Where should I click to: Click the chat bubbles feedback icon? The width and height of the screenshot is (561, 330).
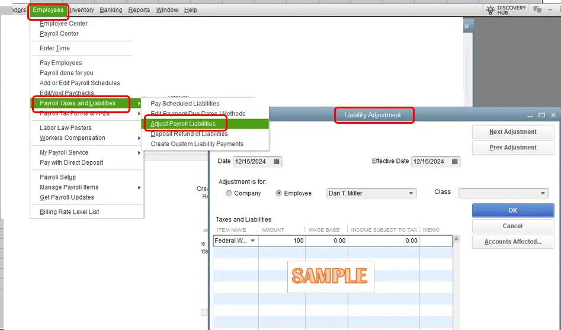tap(537, 9)
